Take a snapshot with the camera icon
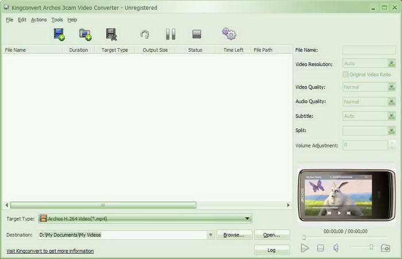This screenshot has width=402, height=259. point(385,248)
